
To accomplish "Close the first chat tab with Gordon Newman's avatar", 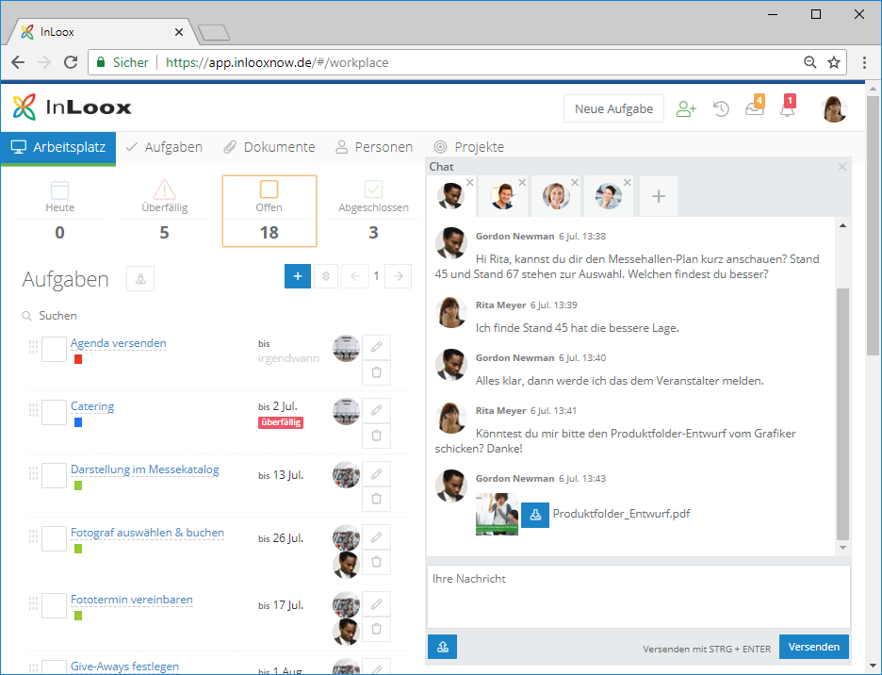I will [x=469, y=182].
